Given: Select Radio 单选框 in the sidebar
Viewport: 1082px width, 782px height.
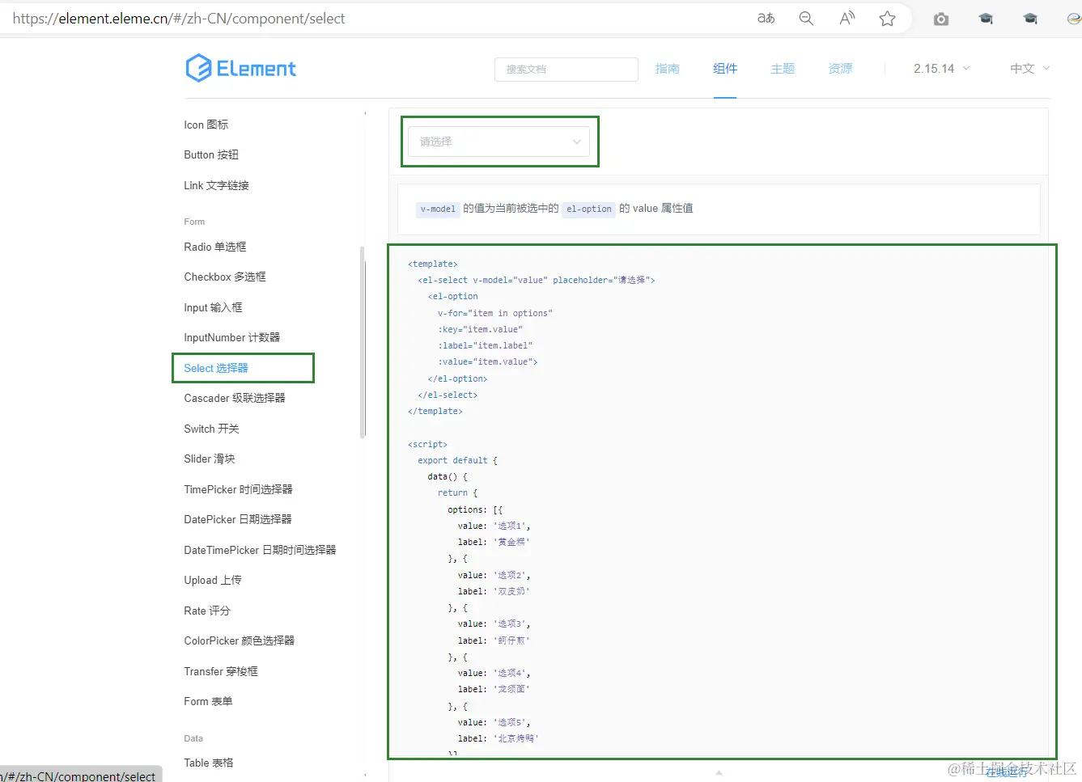Looking at the screenshot, I should (x=215, y=247).
